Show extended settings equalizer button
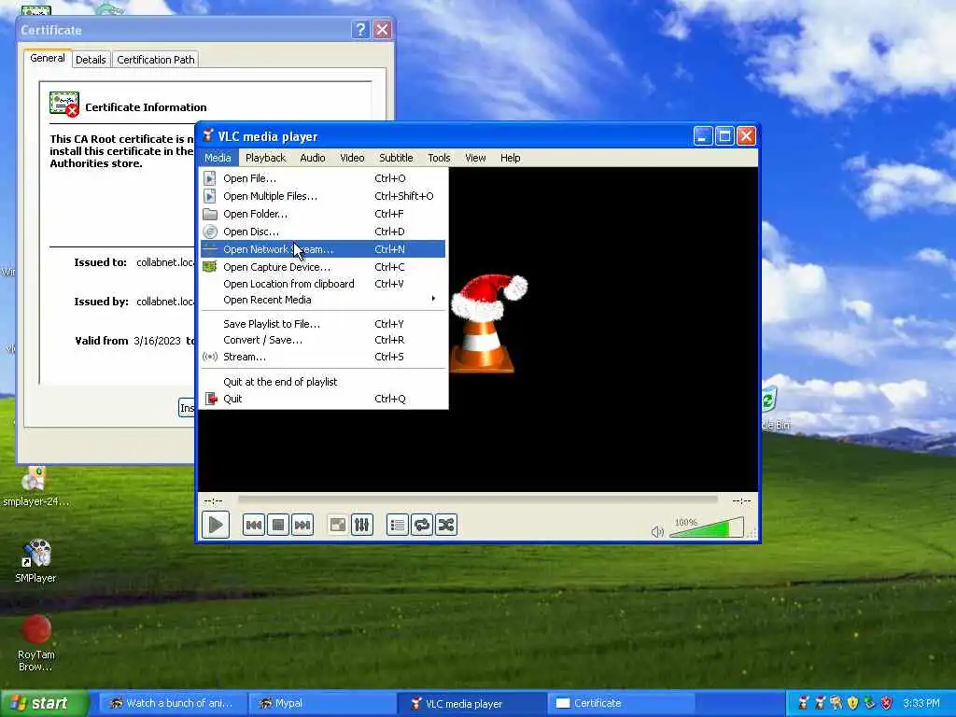 (361, 525)
